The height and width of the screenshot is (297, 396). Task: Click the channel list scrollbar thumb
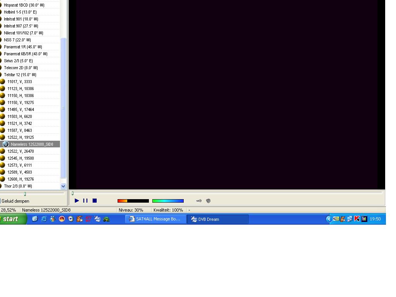[63, 108]
